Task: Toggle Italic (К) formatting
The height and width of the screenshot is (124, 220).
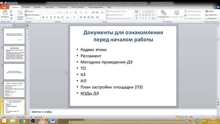Action: (47, 17)
